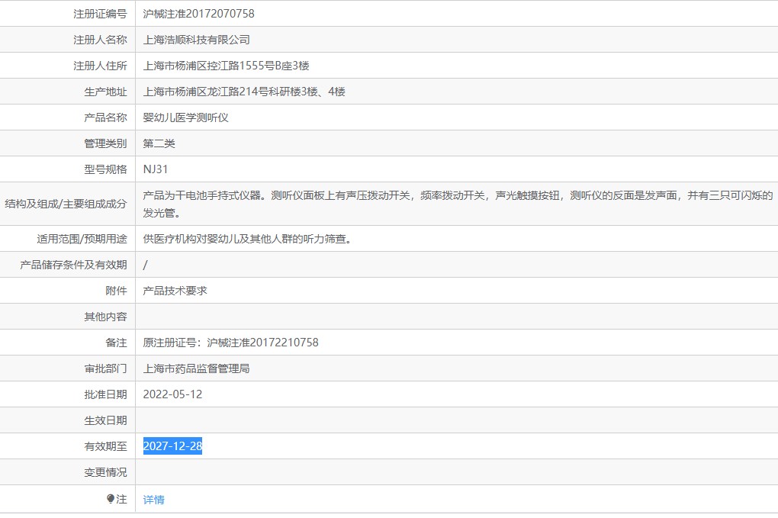Click the 产品储存条件及有效期 label
This screenshot has height=518, width=778.
click(73, 265)
